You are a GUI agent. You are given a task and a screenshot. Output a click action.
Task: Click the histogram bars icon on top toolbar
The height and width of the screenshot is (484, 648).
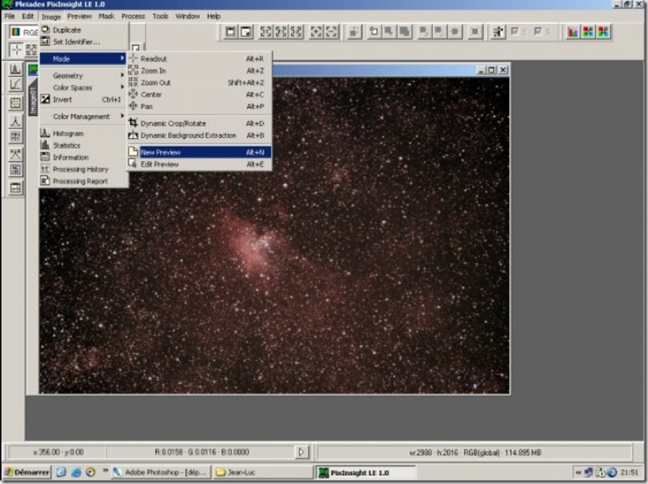(573, 32)
